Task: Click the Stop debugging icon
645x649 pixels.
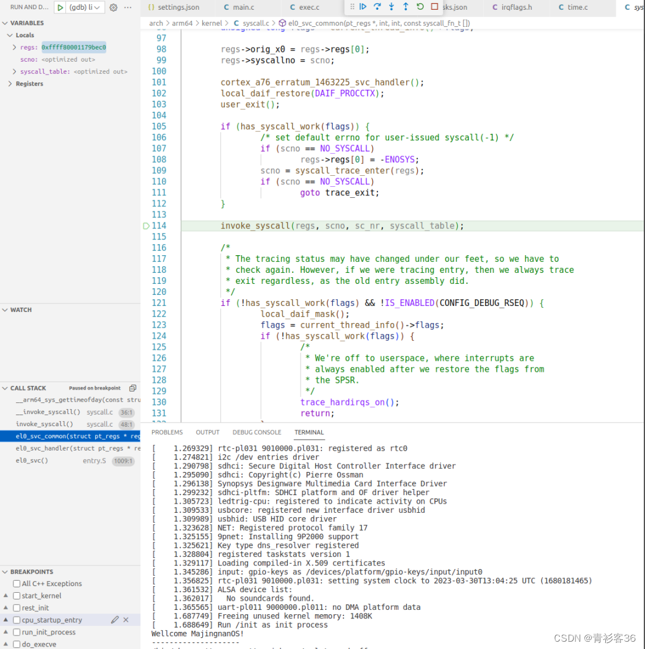Action: 435,7
